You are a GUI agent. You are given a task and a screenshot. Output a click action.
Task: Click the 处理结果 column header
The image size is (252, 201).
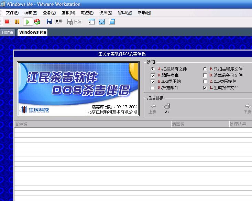click(x=241, y=124)
